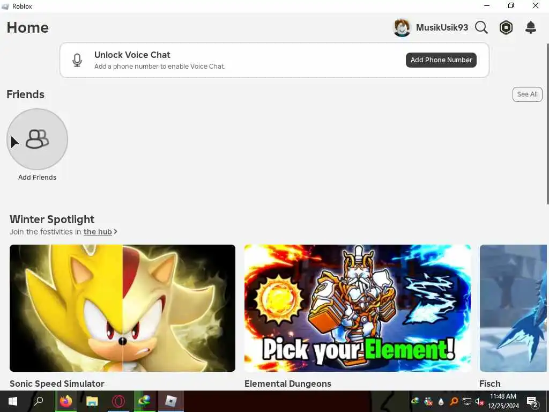The height and width of the screenshot is (412, 549).
Task: Click the Unlock Voice Chat heading
Action: tap(132, 55)
